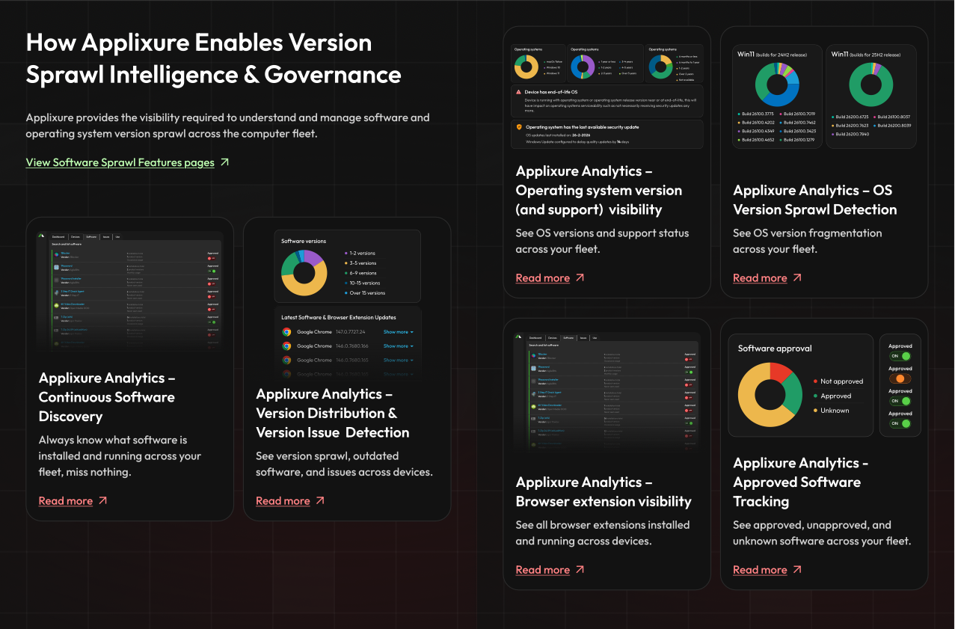Screen dimensions: 955x629
Task: Click orange shield icon for last security update
Action: coord(519,127)
